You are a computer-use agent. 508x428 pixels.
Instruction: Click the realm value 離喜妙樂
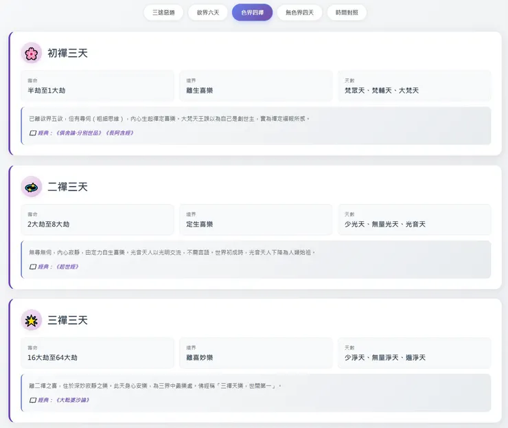tap(200, 358)
